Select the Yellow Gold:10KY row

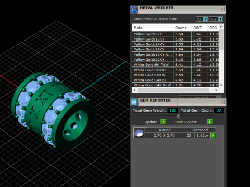[175, 39]
